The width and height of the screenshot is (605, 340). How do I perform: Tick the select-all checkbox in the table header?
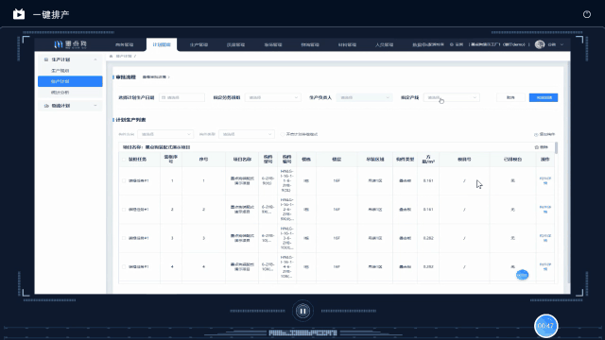click(x=124, y=160)
